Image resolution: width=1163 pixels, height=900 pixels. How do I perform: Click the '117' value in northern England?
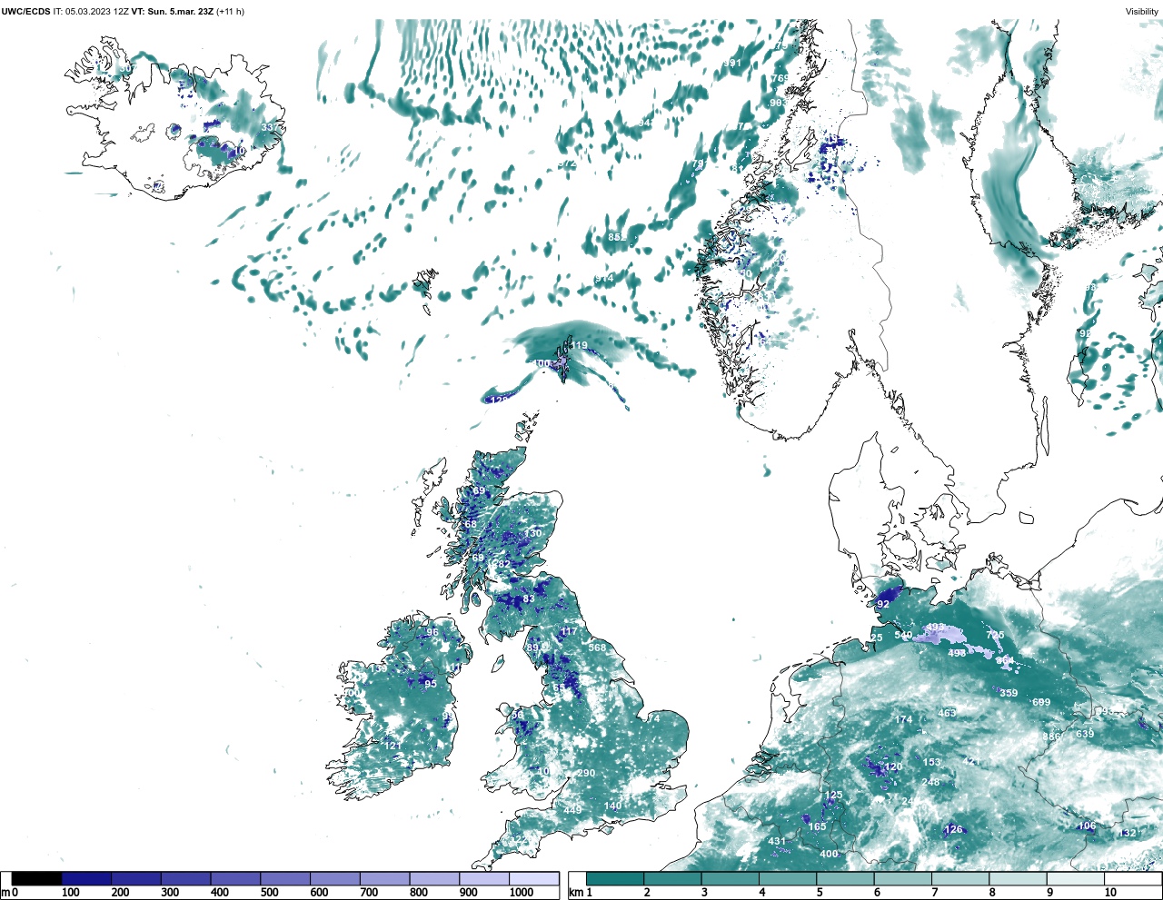(x=569, y=631)
